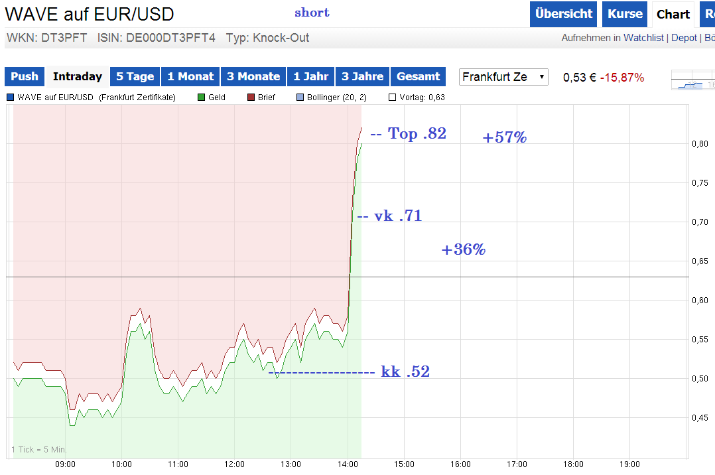Click the blue WAVE auf EUR/USD legend square

(10, 98)
